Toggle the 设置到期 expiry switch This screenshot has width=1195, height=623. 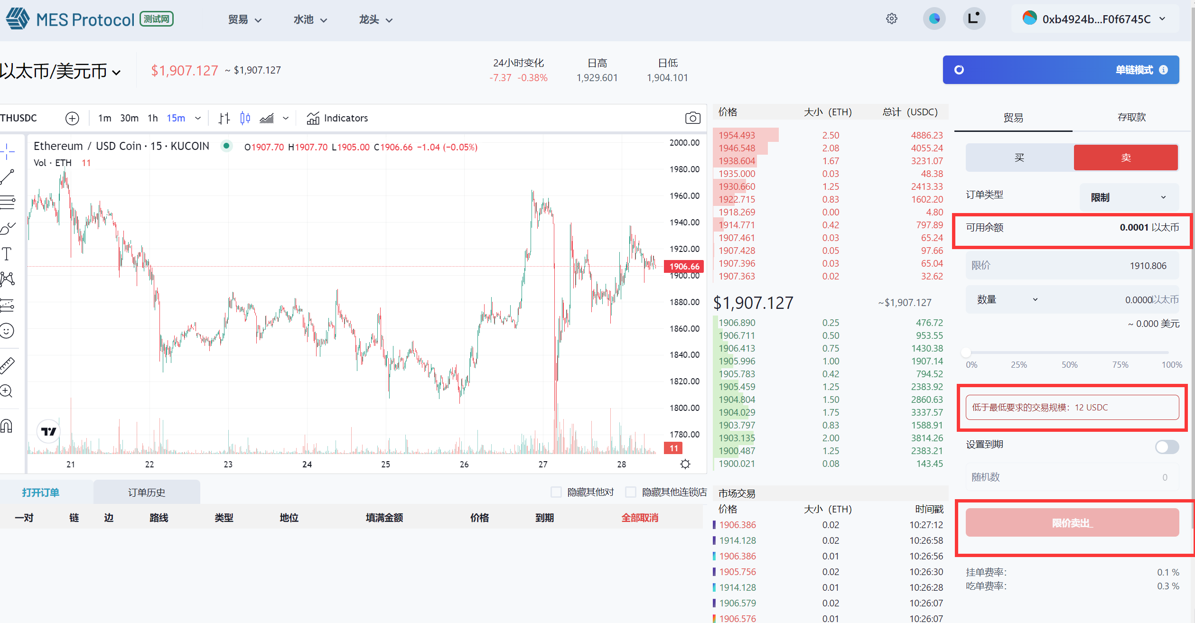[1167, 446]
